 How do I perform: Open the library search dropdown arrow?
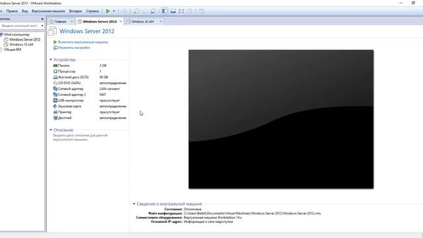click(42, 26)
